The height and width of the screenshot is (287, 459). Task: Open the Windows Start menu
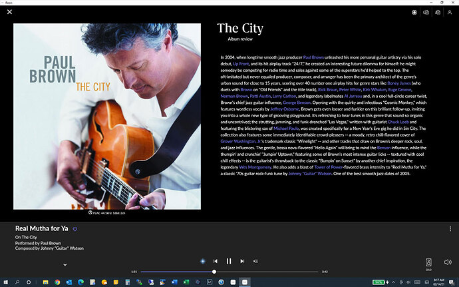click(5, 282)
